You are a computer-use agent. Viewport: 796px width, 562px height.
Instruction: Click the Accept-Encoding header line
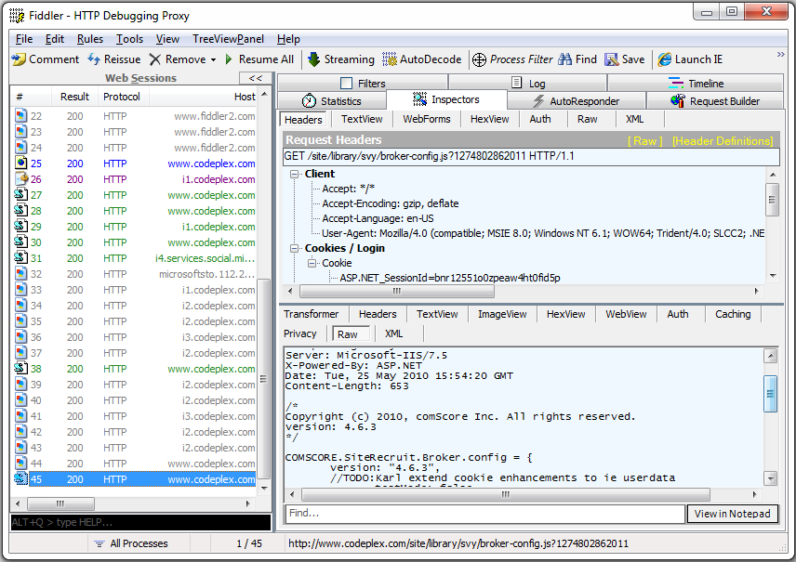[391, 203]
